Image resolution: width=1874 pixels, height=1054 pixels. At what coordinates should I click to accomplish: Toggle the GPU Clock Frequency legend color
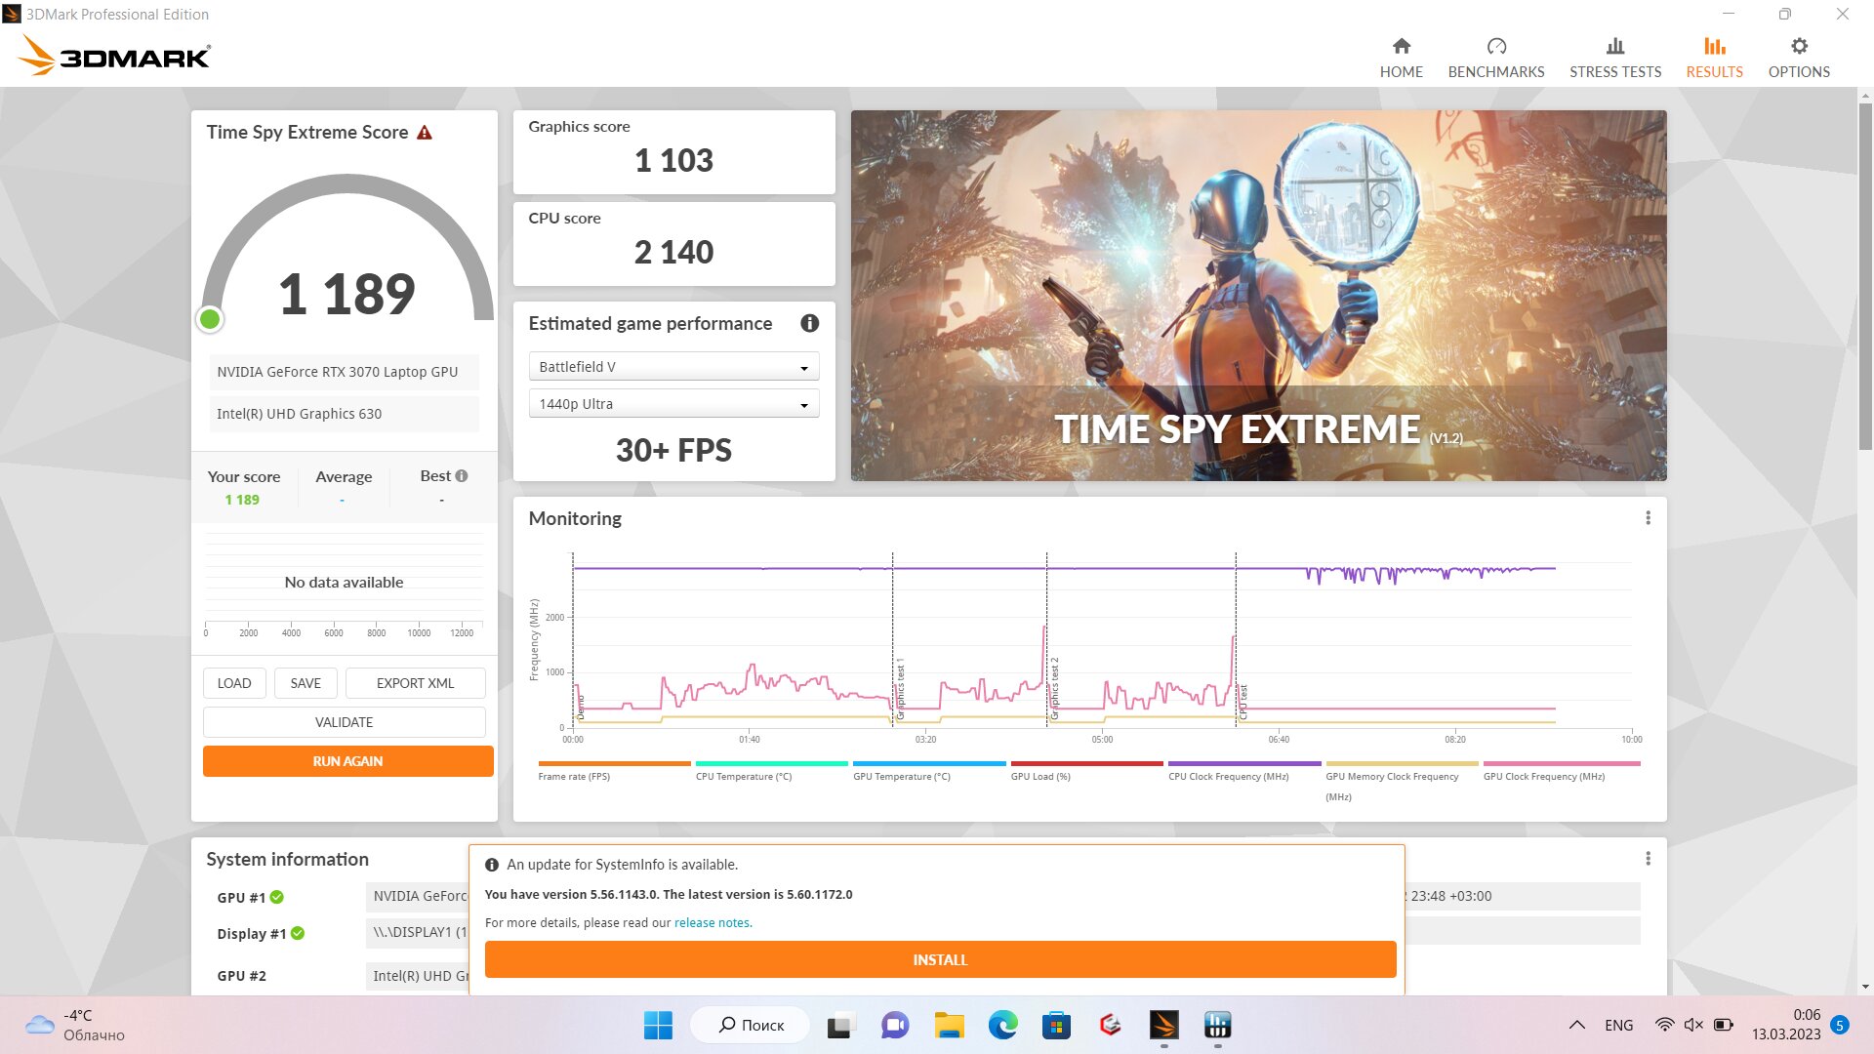coord(1562,763)
